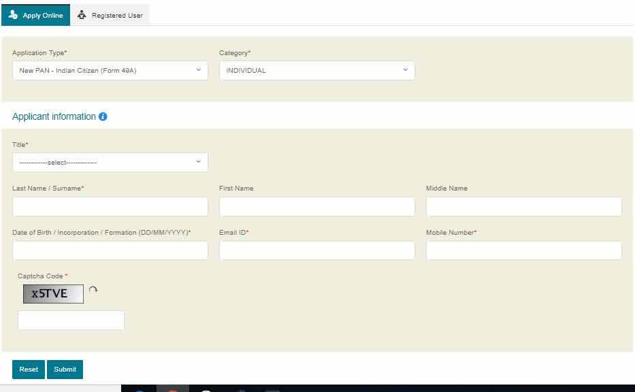Expand the Category dropdown showing INDIVIDUAL
The width and height of the screenshot is (635, 392).
(317, 71)
